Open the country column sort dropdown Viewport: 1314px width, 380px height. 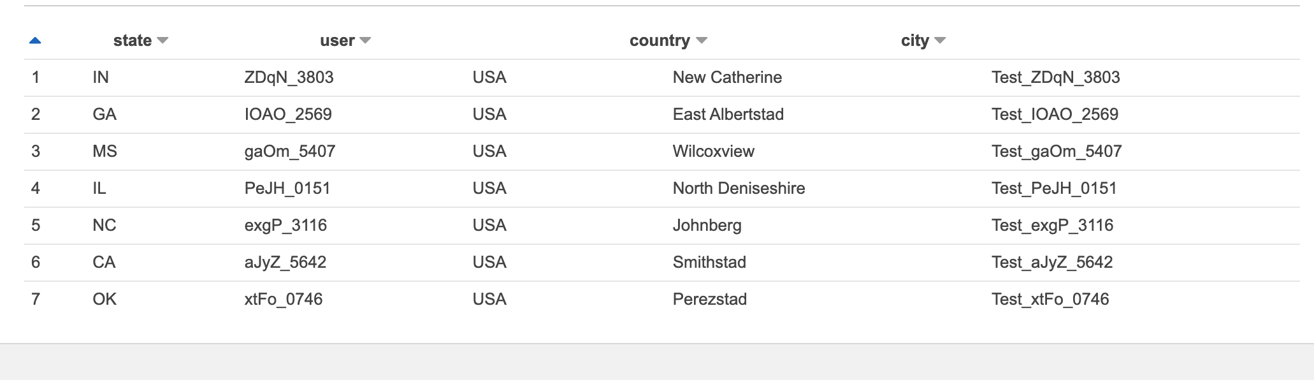click(702, 41)
